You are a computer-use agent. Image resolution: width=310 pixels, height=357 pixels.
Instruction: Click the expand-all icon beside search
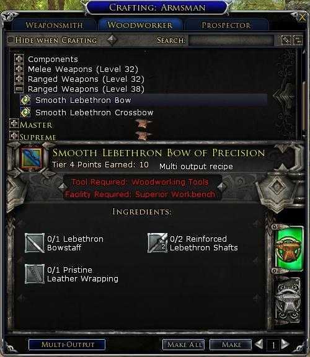click(x=286, y=40)
